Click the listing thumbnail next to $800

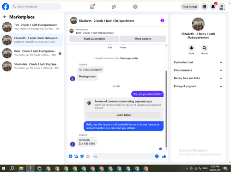(x=72, y=31)
